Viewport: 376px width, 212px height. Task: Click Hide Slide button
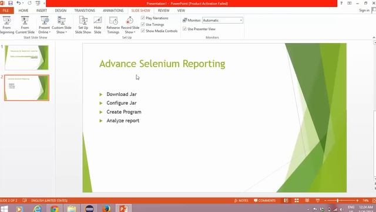point(98,25)
